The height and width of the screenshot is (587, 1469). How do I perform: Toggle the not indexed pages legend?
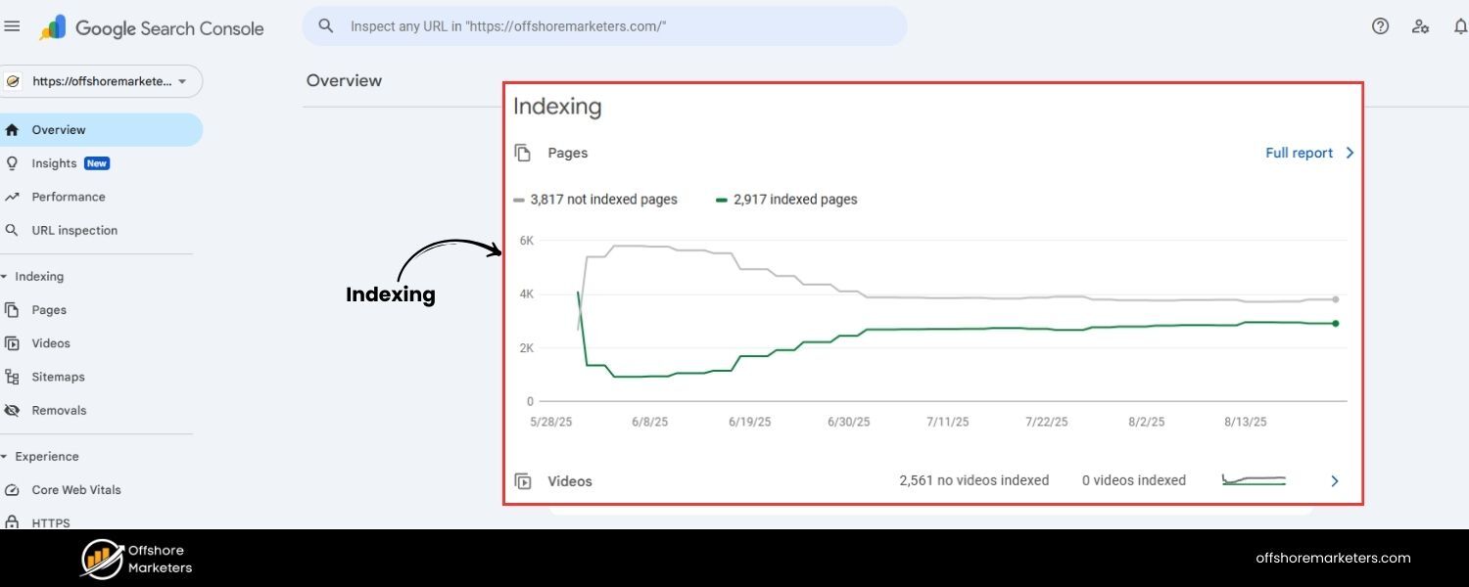click(594, 199)
